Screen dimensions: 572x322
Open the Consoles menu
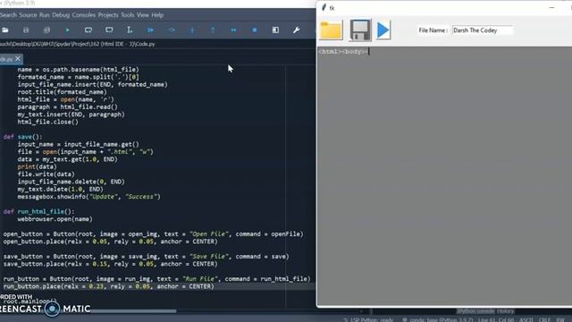(83, 15)
